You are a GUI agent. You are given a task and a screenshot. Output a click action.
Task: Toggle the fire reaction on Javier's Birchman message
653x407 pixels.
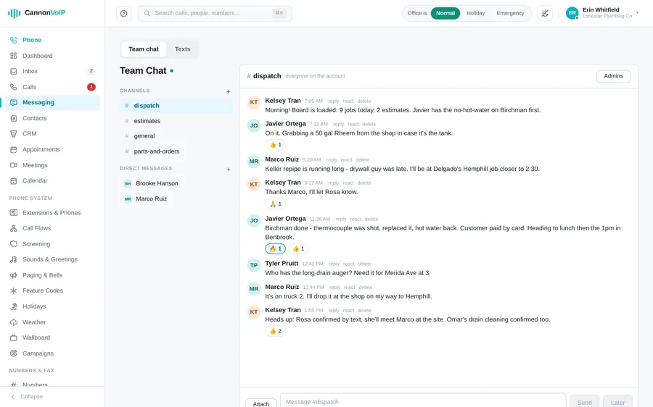(275, 248)
